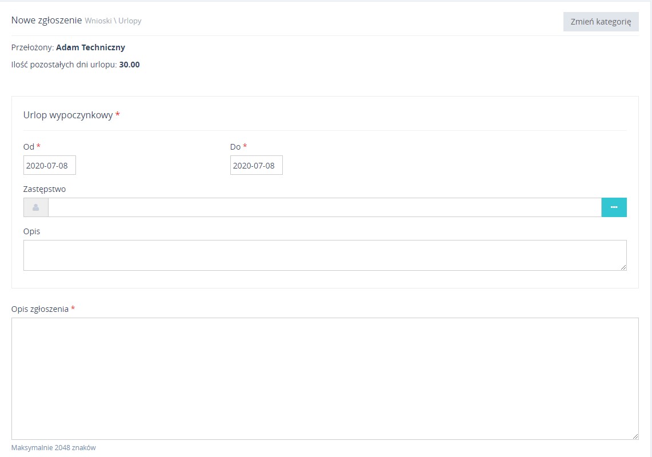The height and width of the screenshot is (457, 652).
Task: Click the remaining leave days value 30.00
Action: (x=129, y=65)
